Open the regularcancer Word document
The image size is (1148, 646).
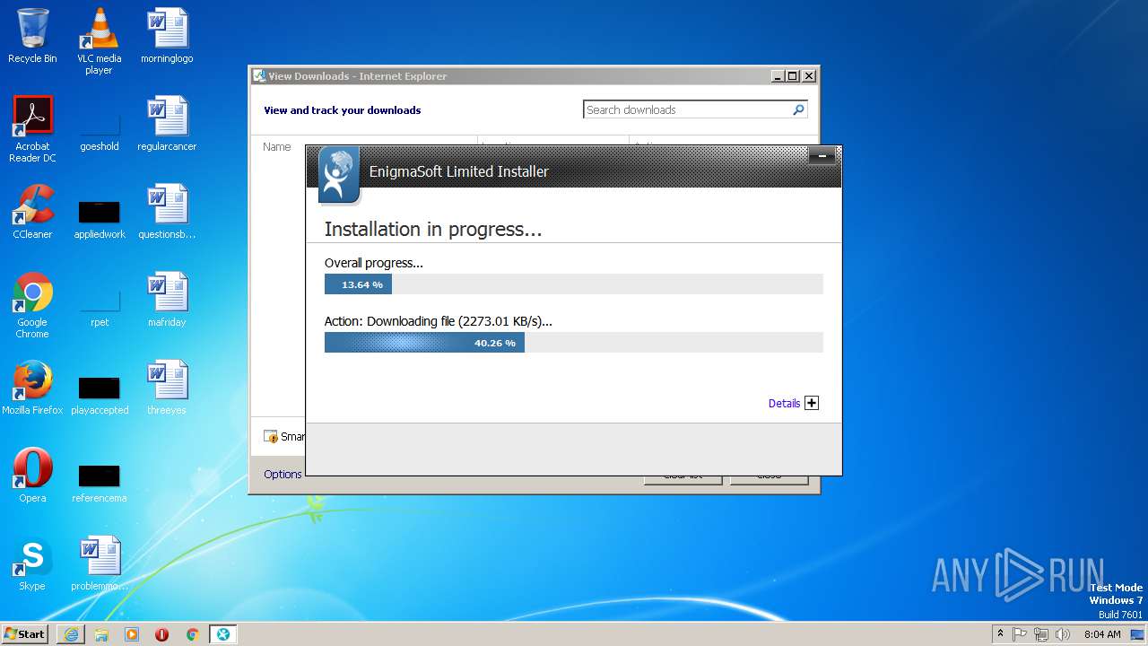[167, 124]
